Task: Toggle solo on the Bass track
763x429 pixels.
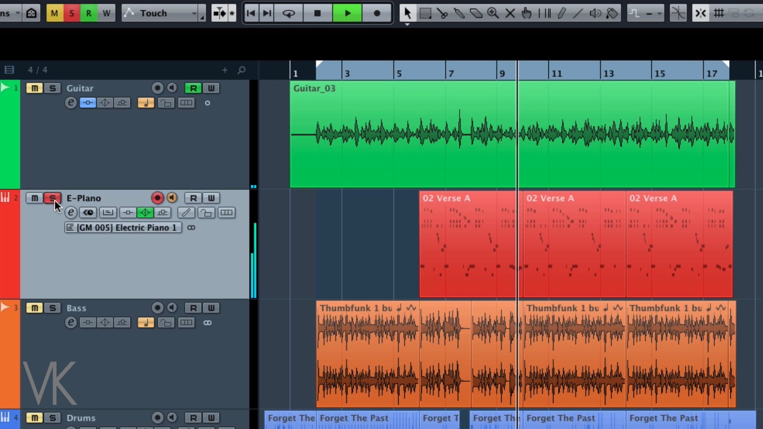Action: point(52,308)
